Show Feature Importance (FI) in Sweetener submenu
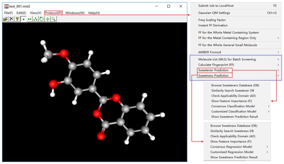Viewport: 284px width, 164px height. click(231, 101)
